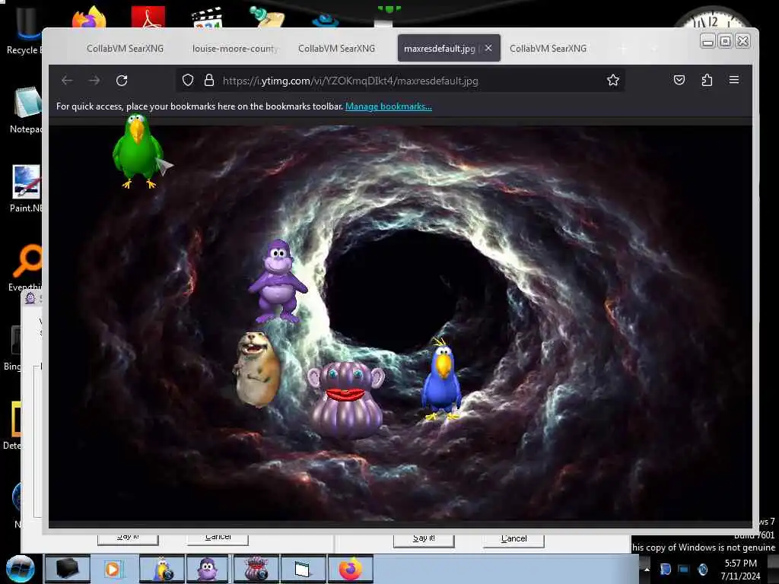Open Windows Media Player from taskbar
The height and width of the screenshot is (584, 779).
click(113, 569)
